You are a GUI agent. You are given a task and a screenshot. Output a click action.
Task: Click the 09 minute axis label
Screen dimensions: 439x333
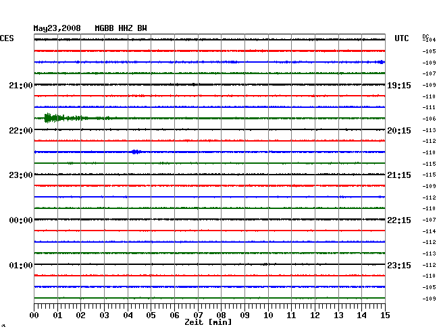244,315
